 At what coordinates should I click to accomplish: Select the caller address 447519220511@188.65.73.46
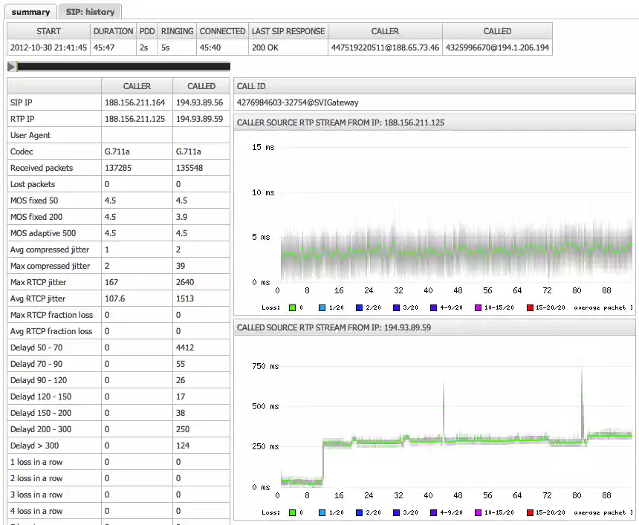click(385, 48)
